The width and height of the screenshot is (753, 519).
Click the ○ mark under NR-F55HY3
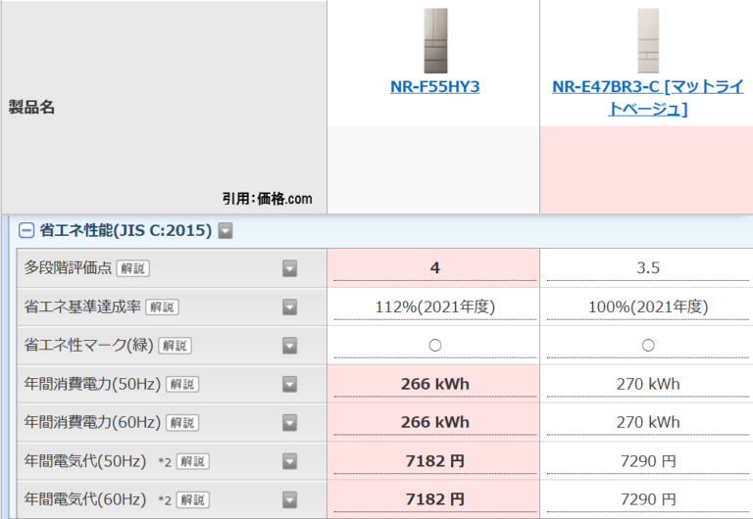435,346
